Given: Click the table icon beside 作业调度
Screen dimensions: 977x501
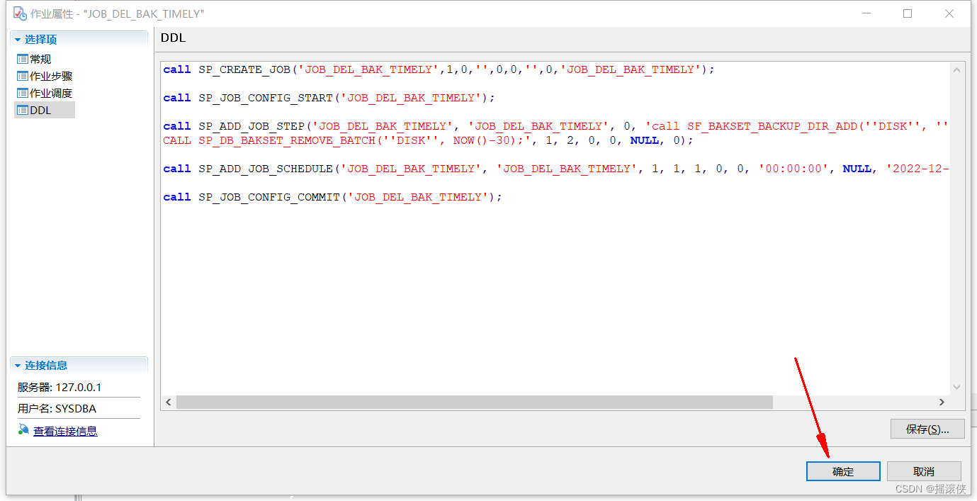Looking at the screenshot, I should [x=22, y=93].
